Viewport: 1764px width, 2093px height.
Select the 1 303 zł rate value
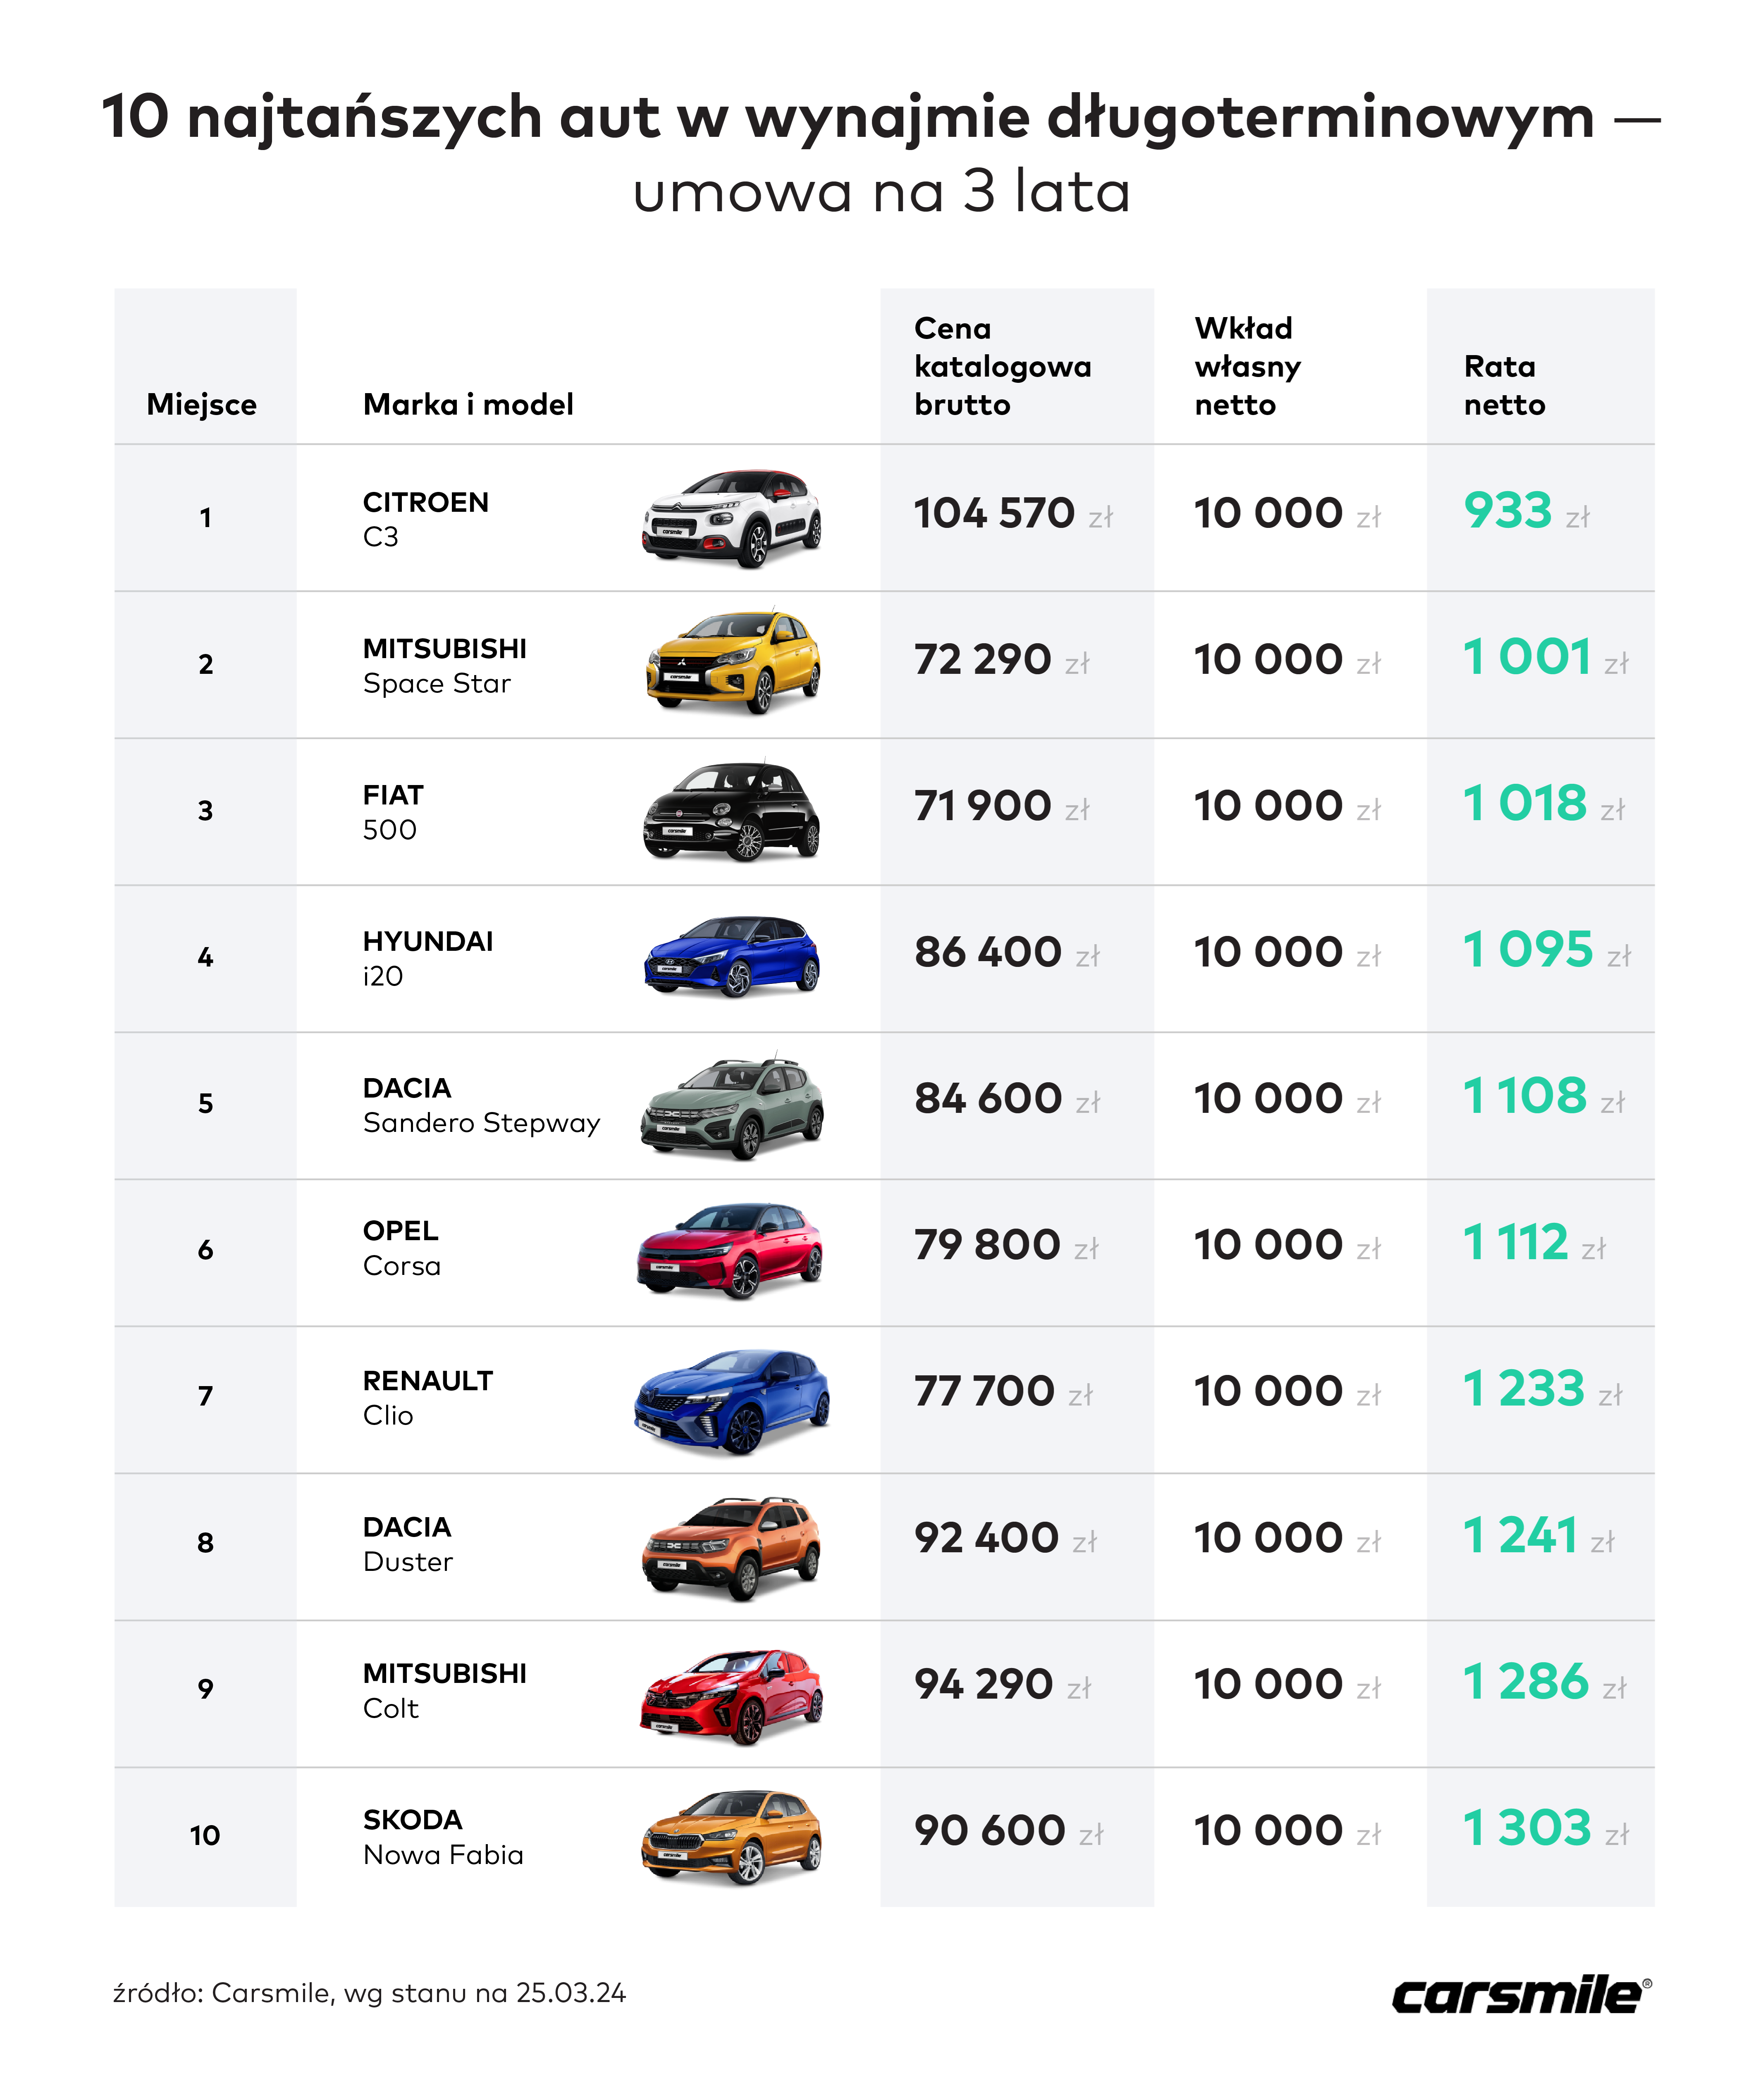pos(1545,1829)
